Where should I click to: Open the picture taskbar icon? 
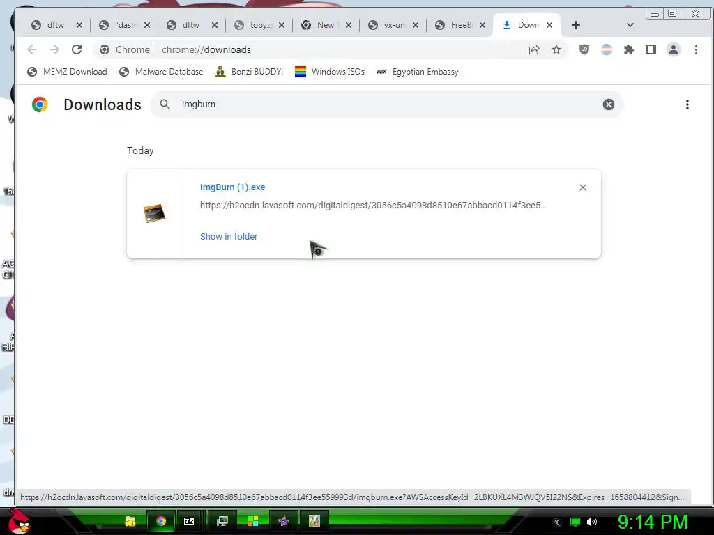[x=314, y=521]
